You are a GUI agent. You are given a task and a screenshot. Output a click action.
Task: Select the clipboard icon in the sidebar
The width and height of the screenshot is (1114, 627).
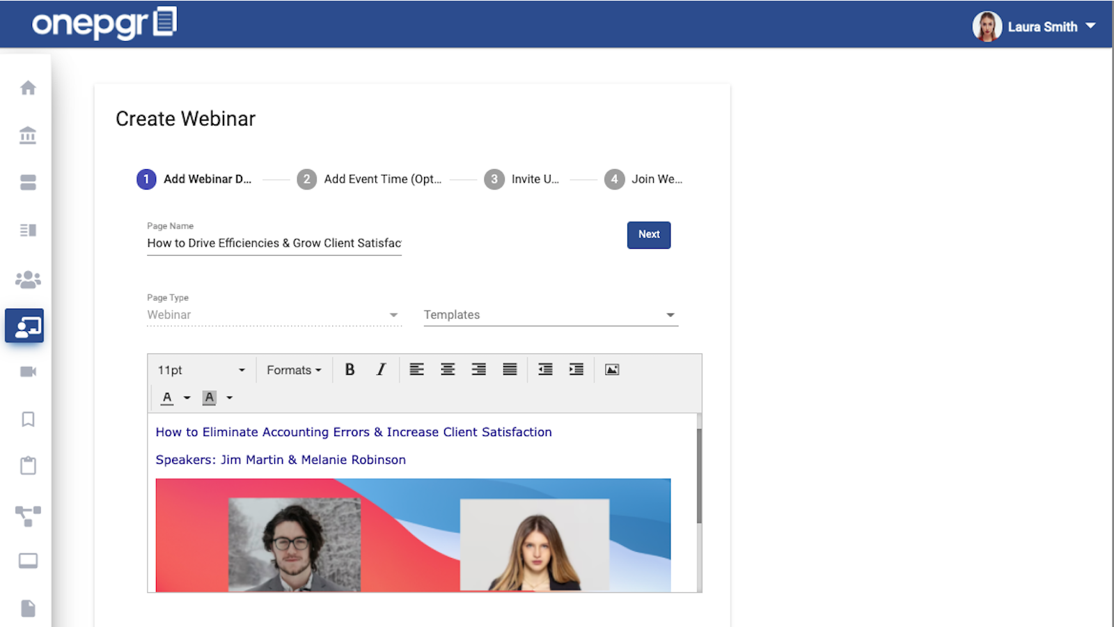pos(27,465)
